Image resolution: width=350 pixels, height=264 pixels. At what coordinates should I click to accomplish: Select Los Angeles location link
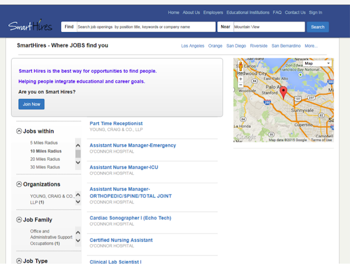tap(193, 46)
